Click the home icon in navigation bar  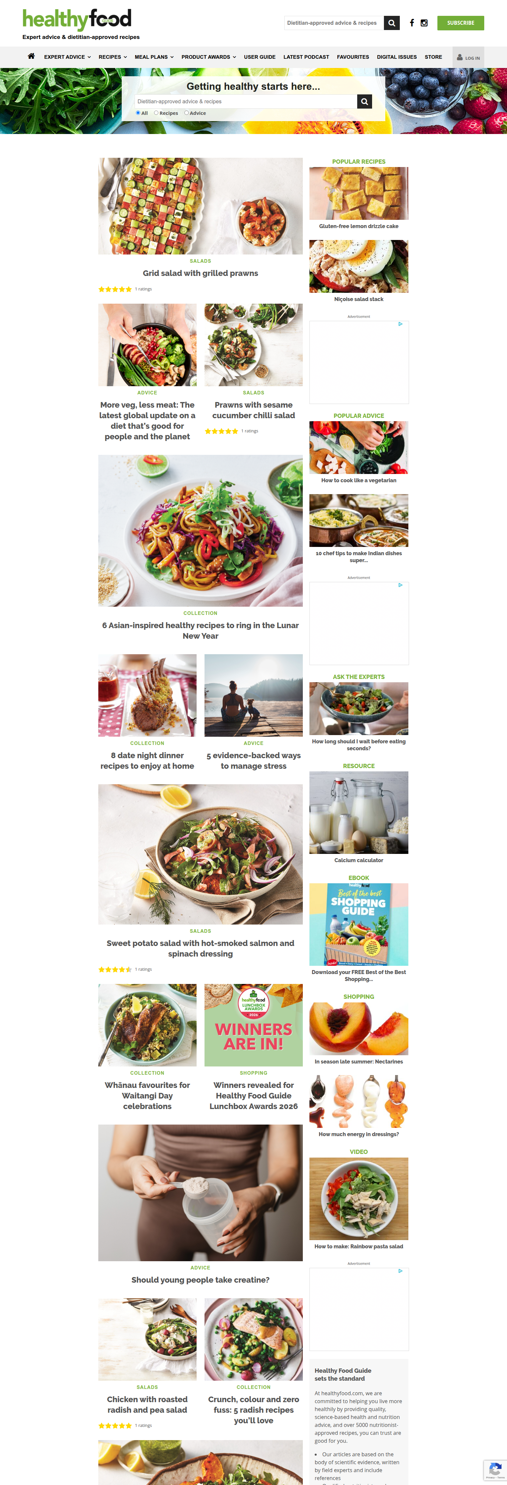[31, 56]
